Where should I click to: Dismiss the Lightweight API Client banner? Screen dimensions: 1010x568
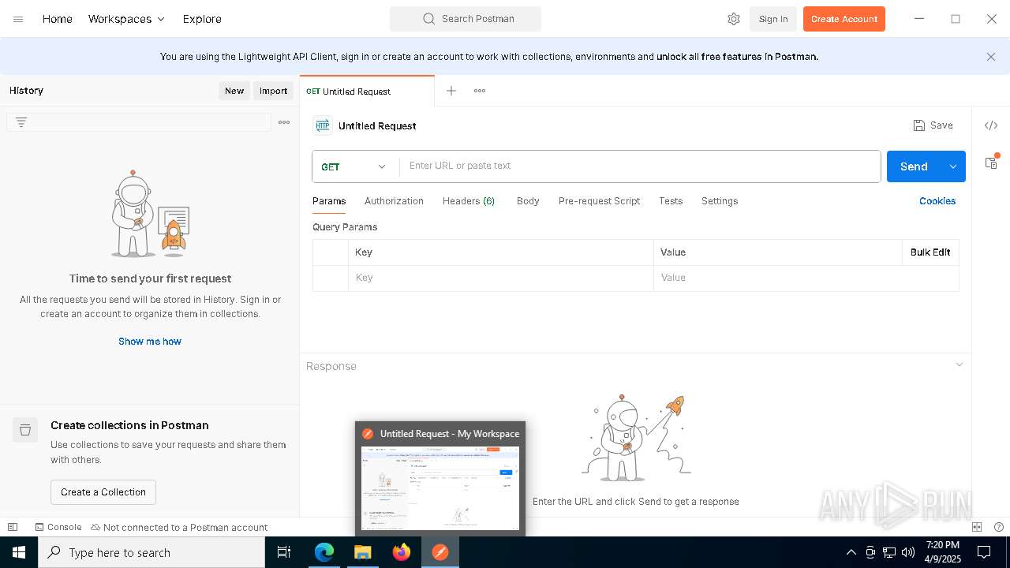pyautogui.click(x=991, y=57)
